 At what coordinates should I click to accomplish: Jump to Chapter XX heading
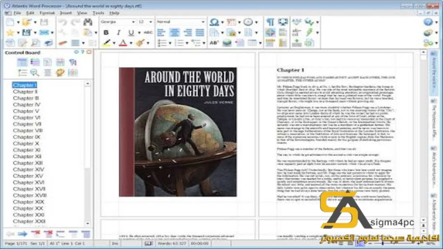(28, 208)
